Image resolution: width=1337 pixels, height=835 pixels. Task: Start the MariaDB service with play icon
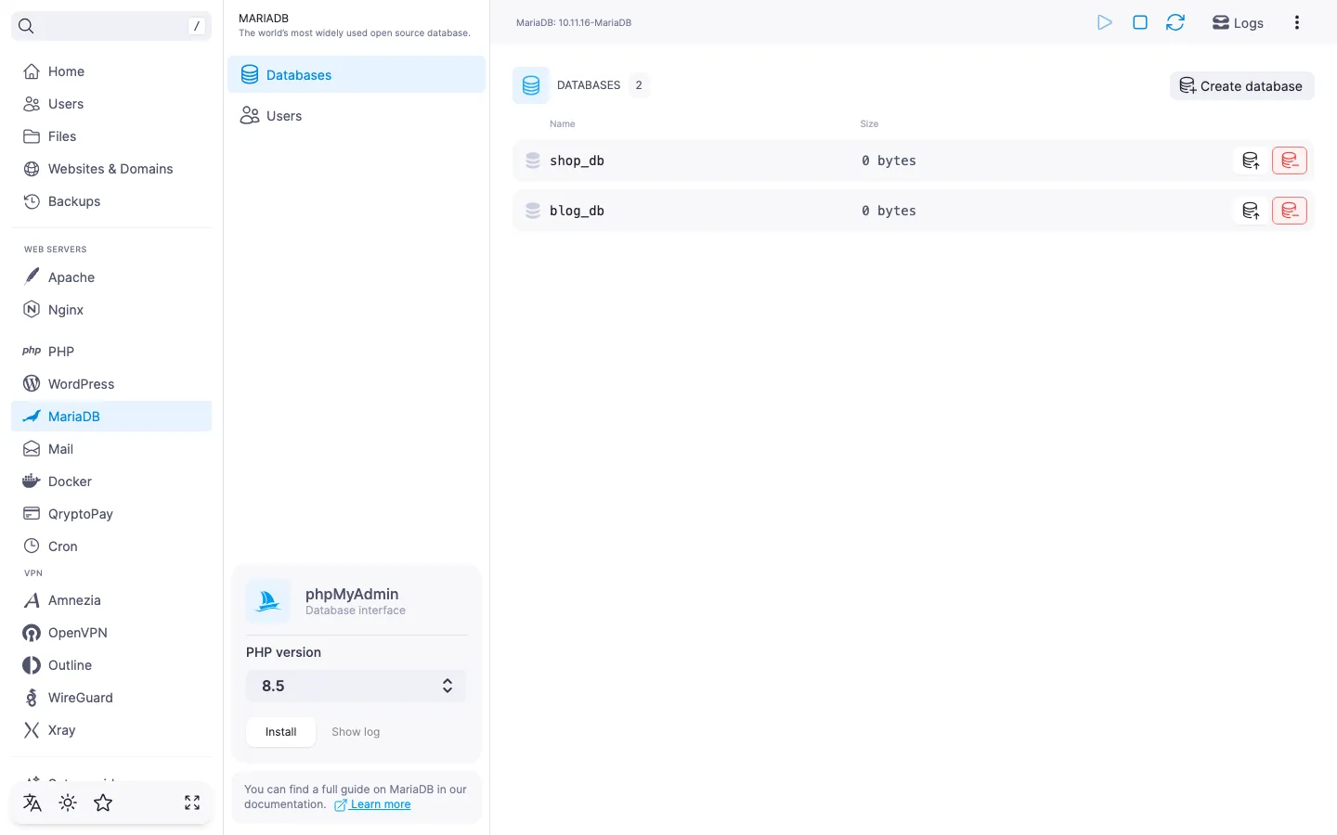coord(1104,22)
